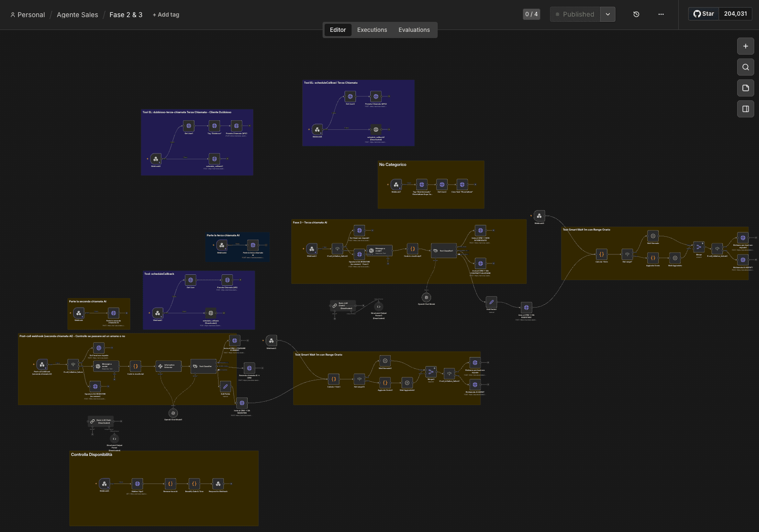The image size is (759, 532).
Task: Open the canvas search button
Action: [x=746, y=67]
